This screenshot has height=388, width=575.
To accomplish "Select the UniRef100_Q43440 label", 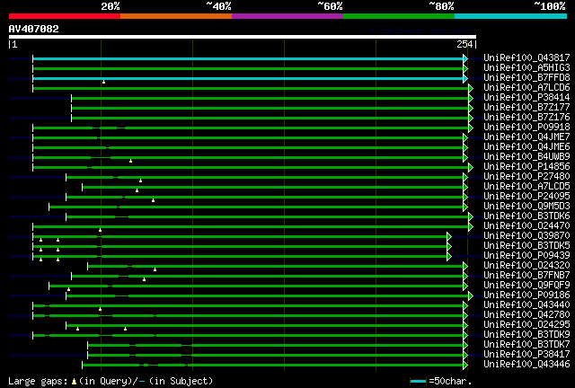I will tap(526, 305).
